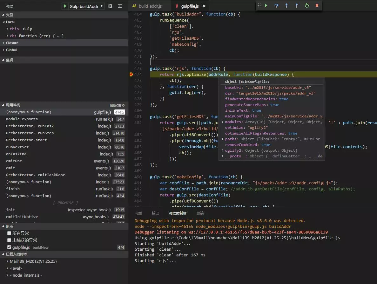Viewport: 377px width, 284px height.
Task: Click the Step Into debug icon
Action: coord(286,5)
